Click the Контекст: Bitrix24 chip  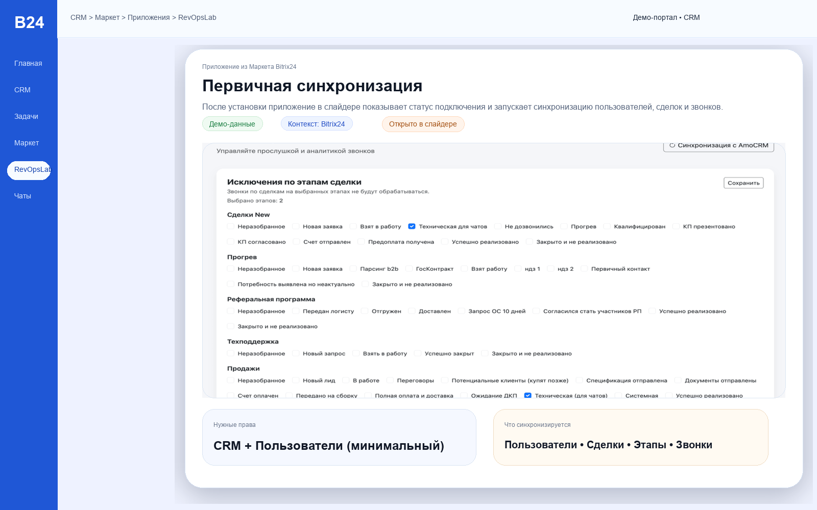pyautogui.click(x=317, y=124)
